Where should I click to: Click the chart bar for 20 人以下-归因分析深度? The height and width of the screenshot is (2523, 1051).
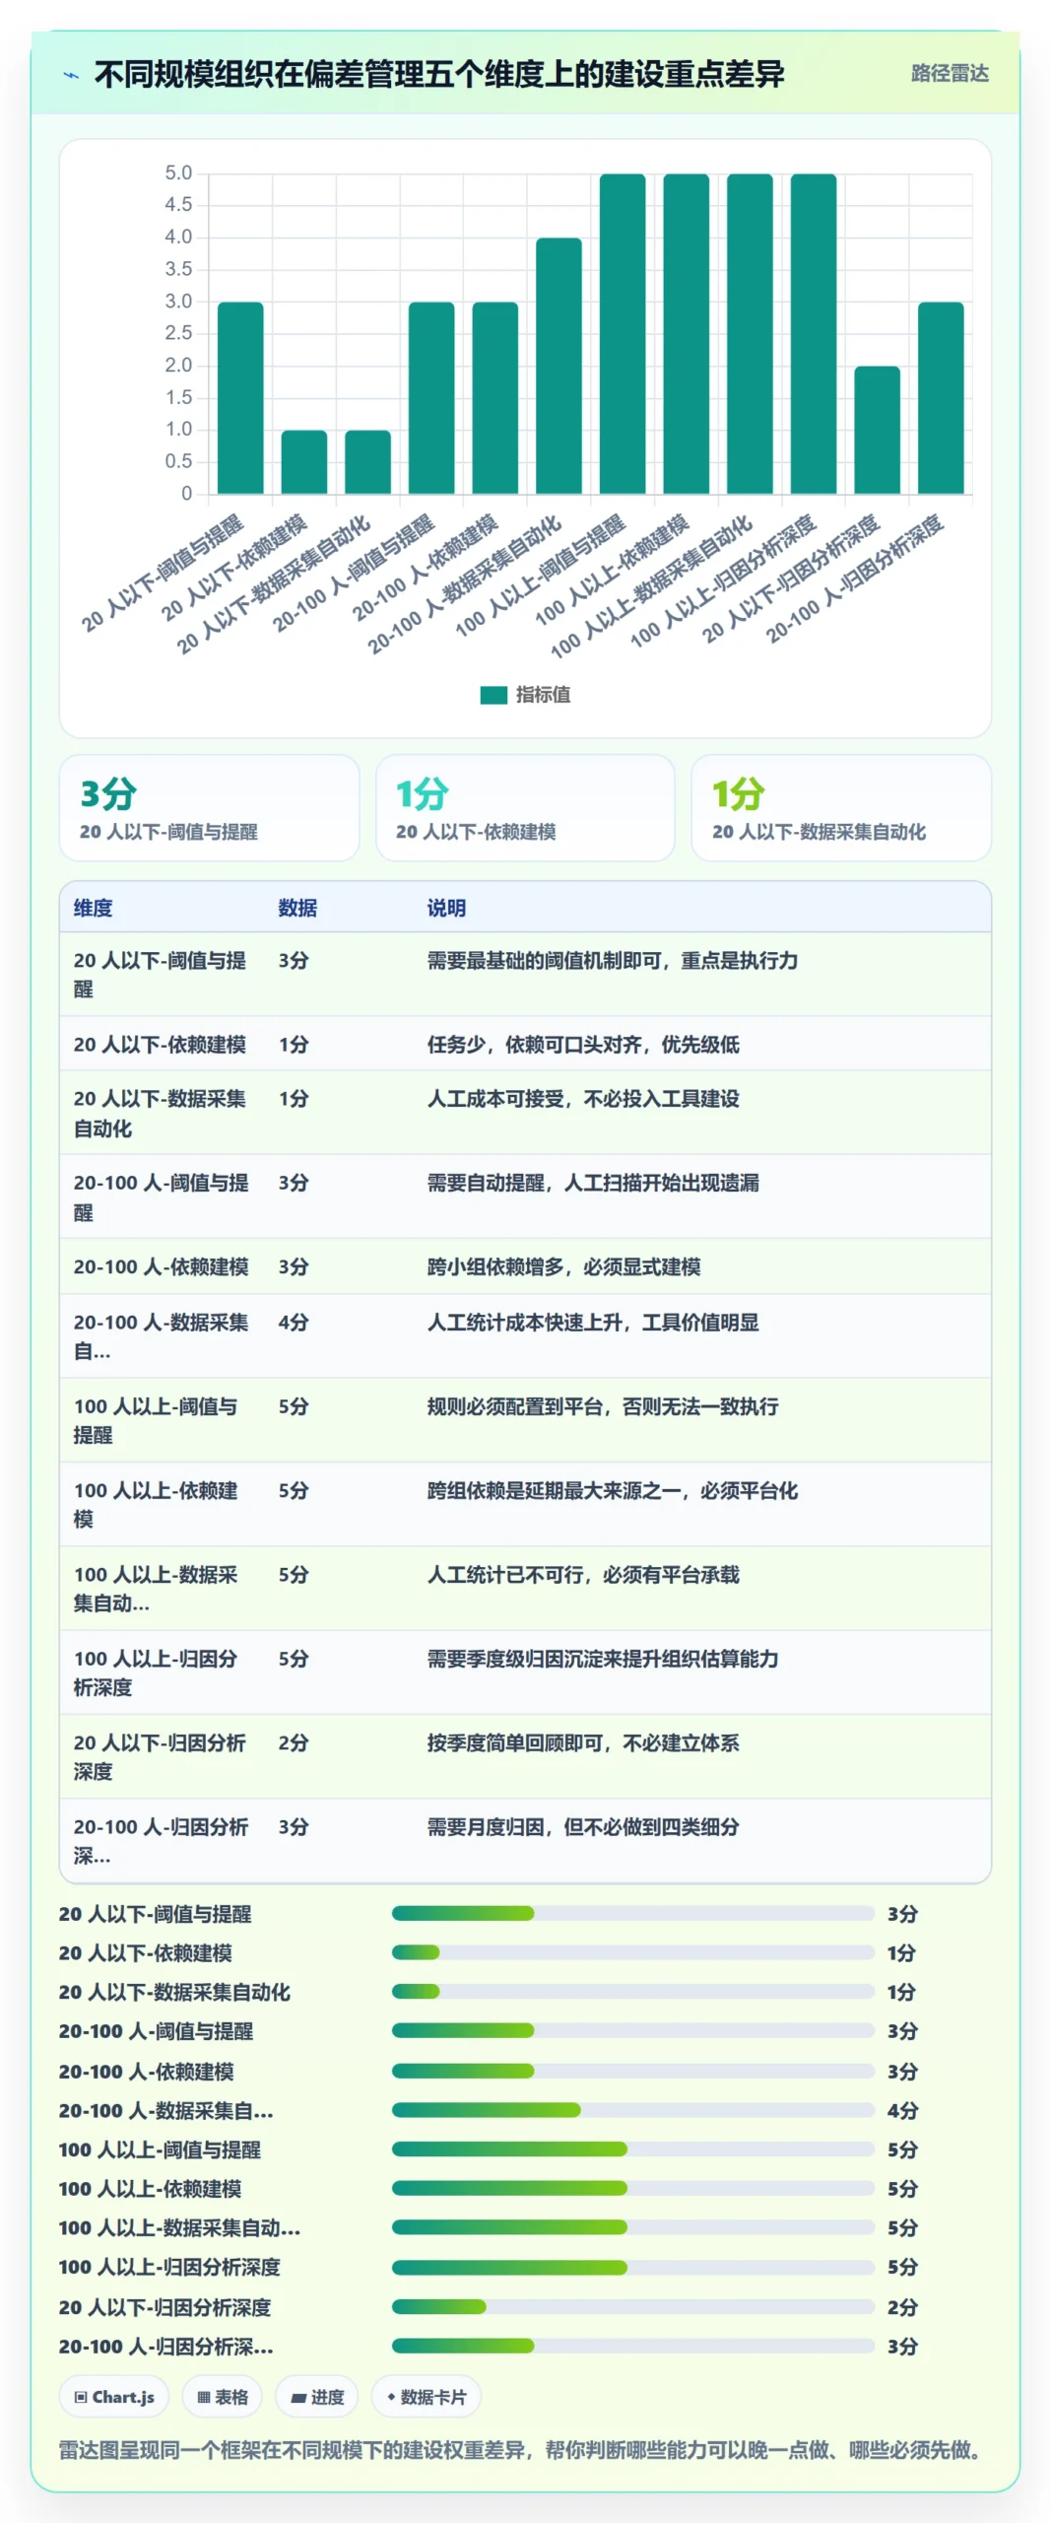coord(877,430)
